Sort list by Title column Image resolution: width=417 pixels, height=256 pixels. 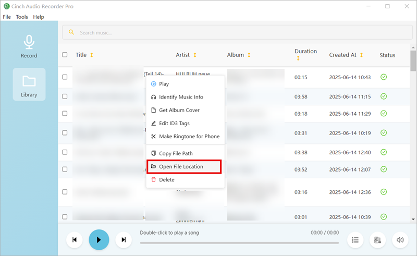(92, 55)
